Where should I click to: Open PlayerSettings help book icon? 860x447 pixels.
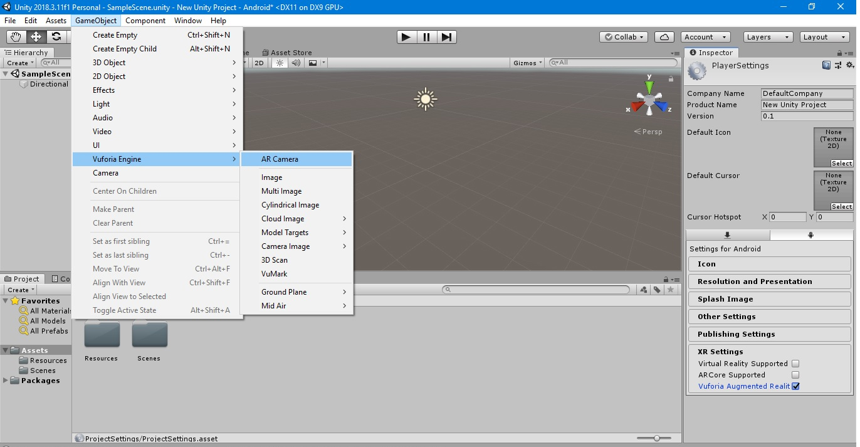(x=826, y=65)
